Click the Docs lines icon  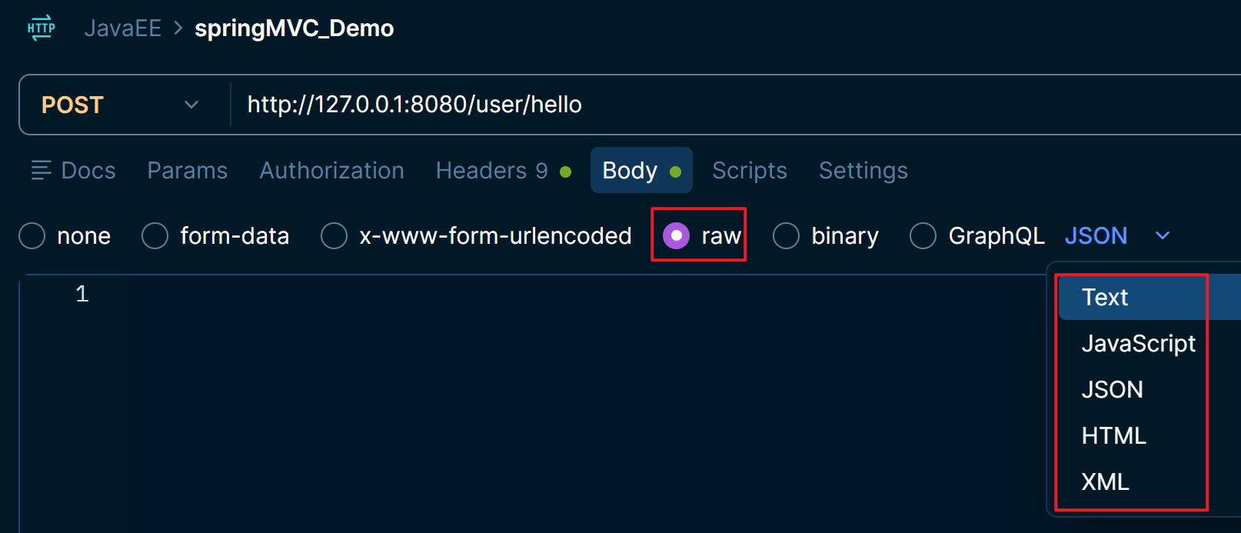tap(41, 170)
